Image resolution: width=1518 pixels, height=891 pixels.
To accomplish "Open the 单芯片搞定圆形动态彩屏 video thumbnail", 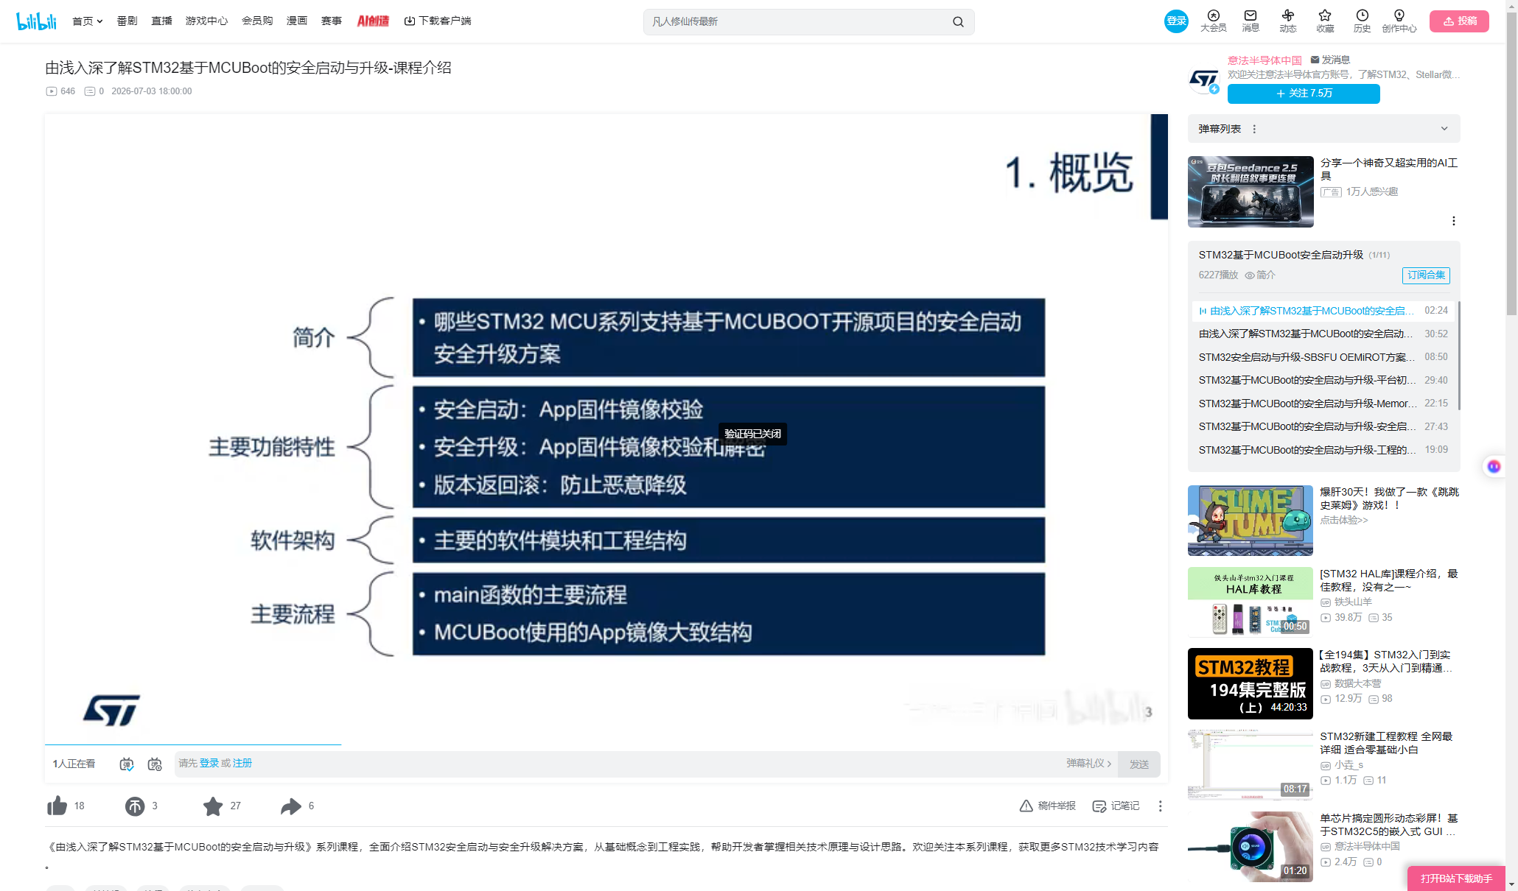I will point(1251,847).
